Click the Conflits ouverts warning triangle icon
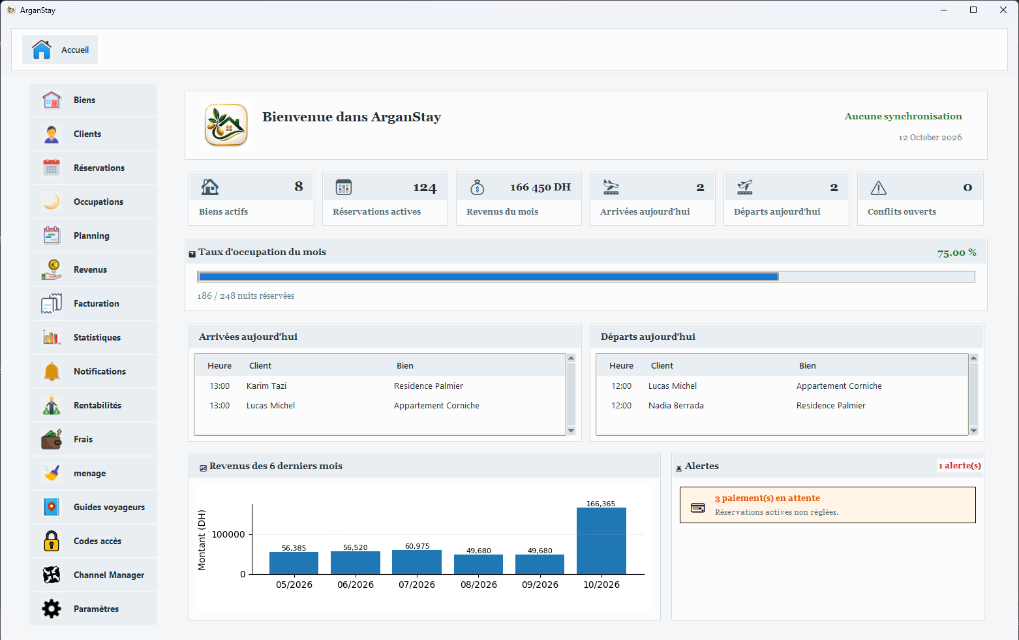Screen dimensions: 1019x640 [879, 188]
